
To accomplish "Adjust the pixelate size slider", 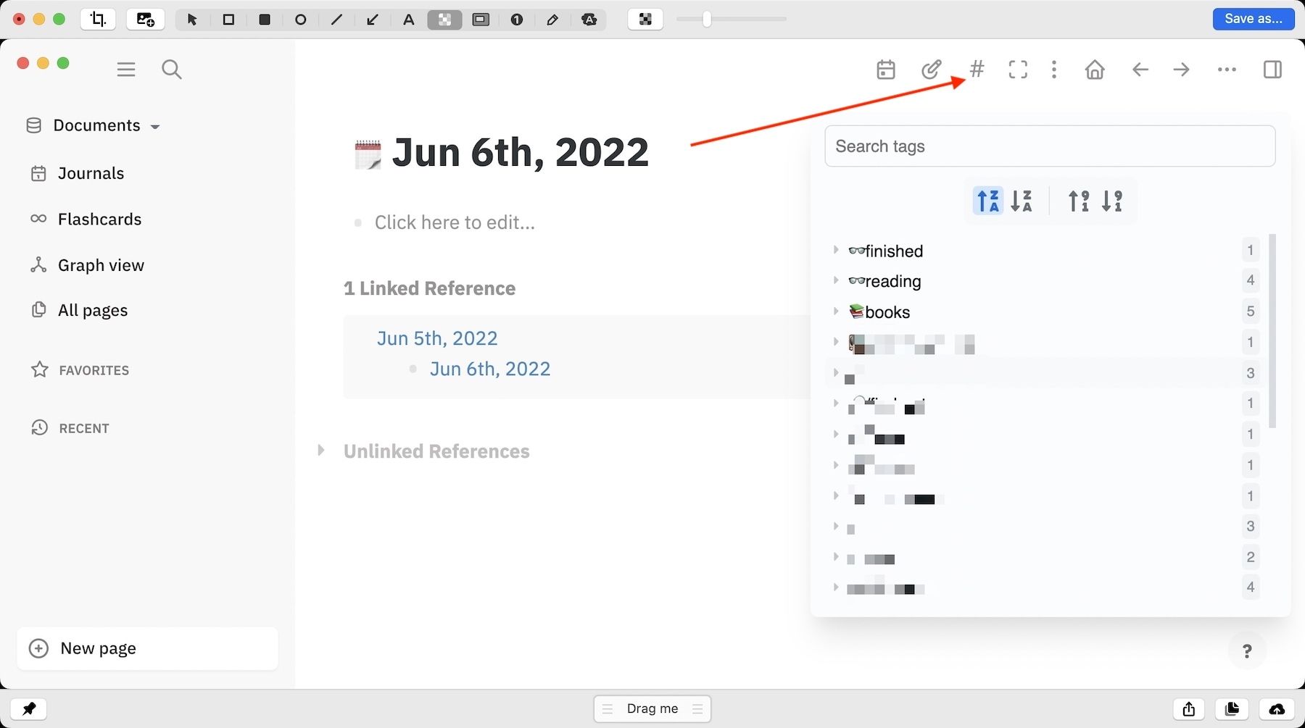I will [x=707, y=20].
